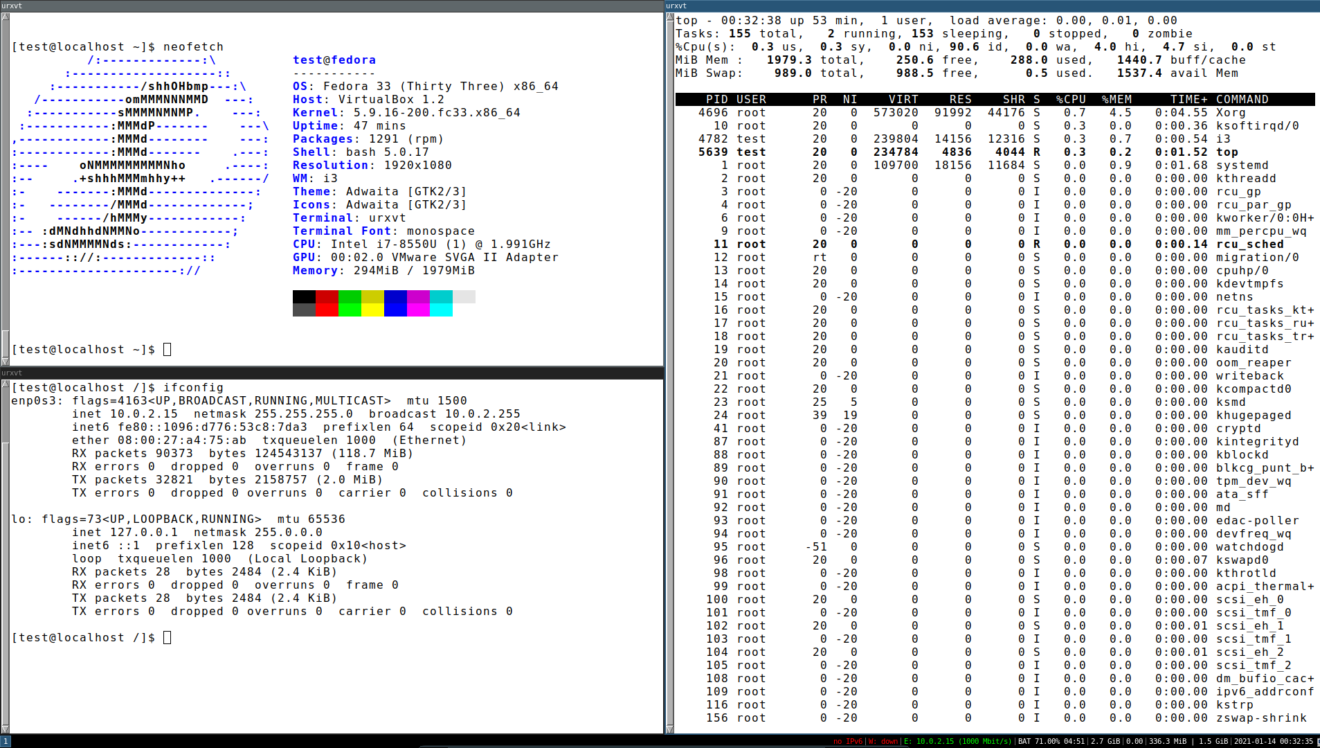Click the Ethernet 10.0.2.15 status bar entry

[x=957, y=741]
